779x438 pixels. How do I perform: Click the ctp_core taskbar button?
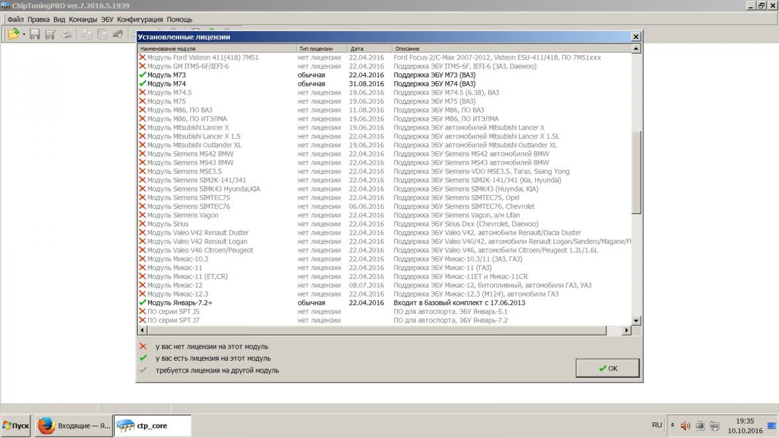click(x=153, y=426)
